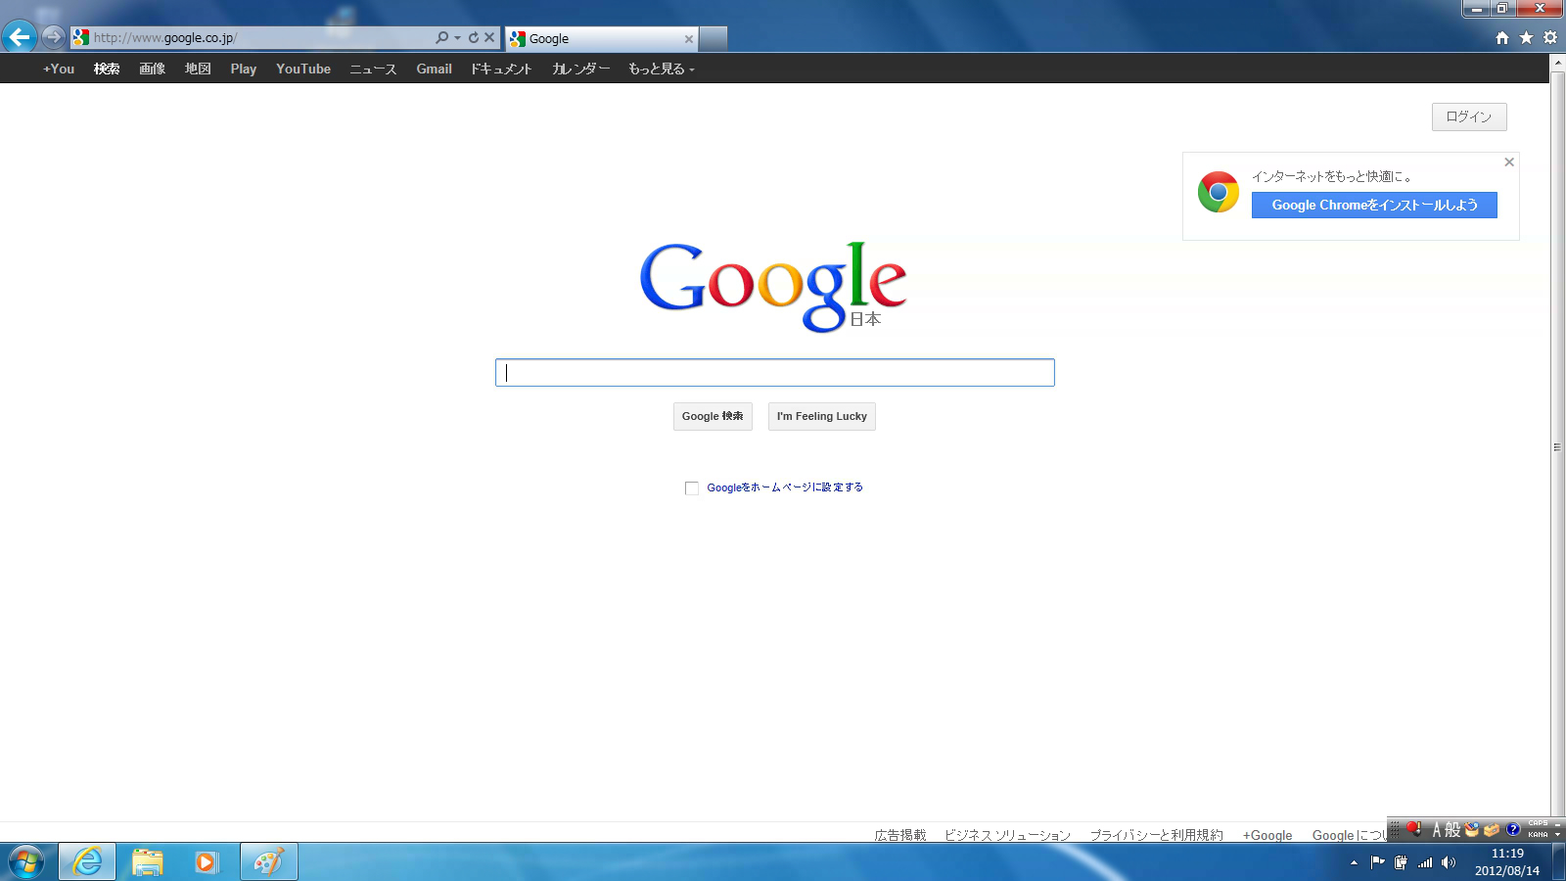
Task: Open Gmail from the Google bar
Action: [x=434, y=69]
